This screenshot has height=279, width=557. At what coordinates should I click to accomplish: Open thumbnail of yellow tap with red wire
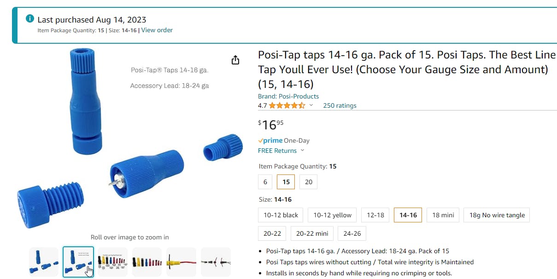click(181, 262)
